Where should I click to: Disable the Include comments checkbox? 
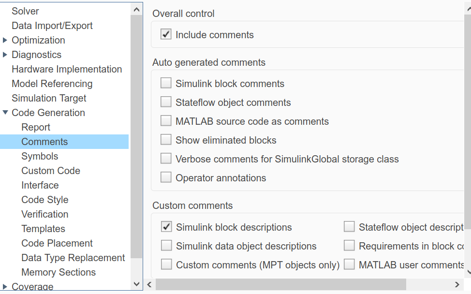[x=166, y=34]
